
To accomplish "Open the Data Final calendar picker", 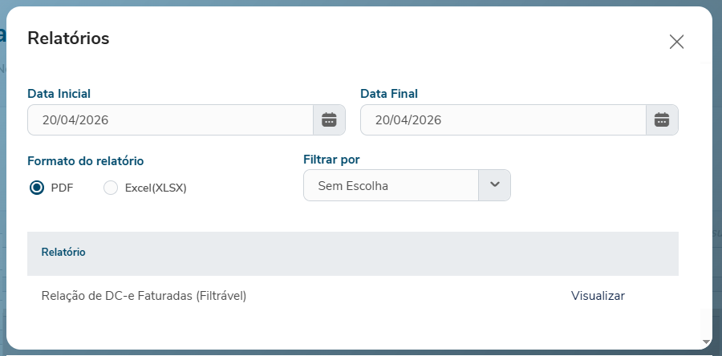I will tap(662, 120).
